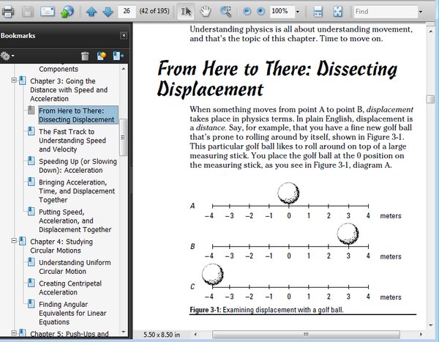
Task: Click the page number field showing 26
Action: pyautogui.click(x=127, y=11)
